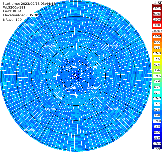Click the 1e-5 colorbar label
The image size is (162, 152).
(x=157, y=59)
